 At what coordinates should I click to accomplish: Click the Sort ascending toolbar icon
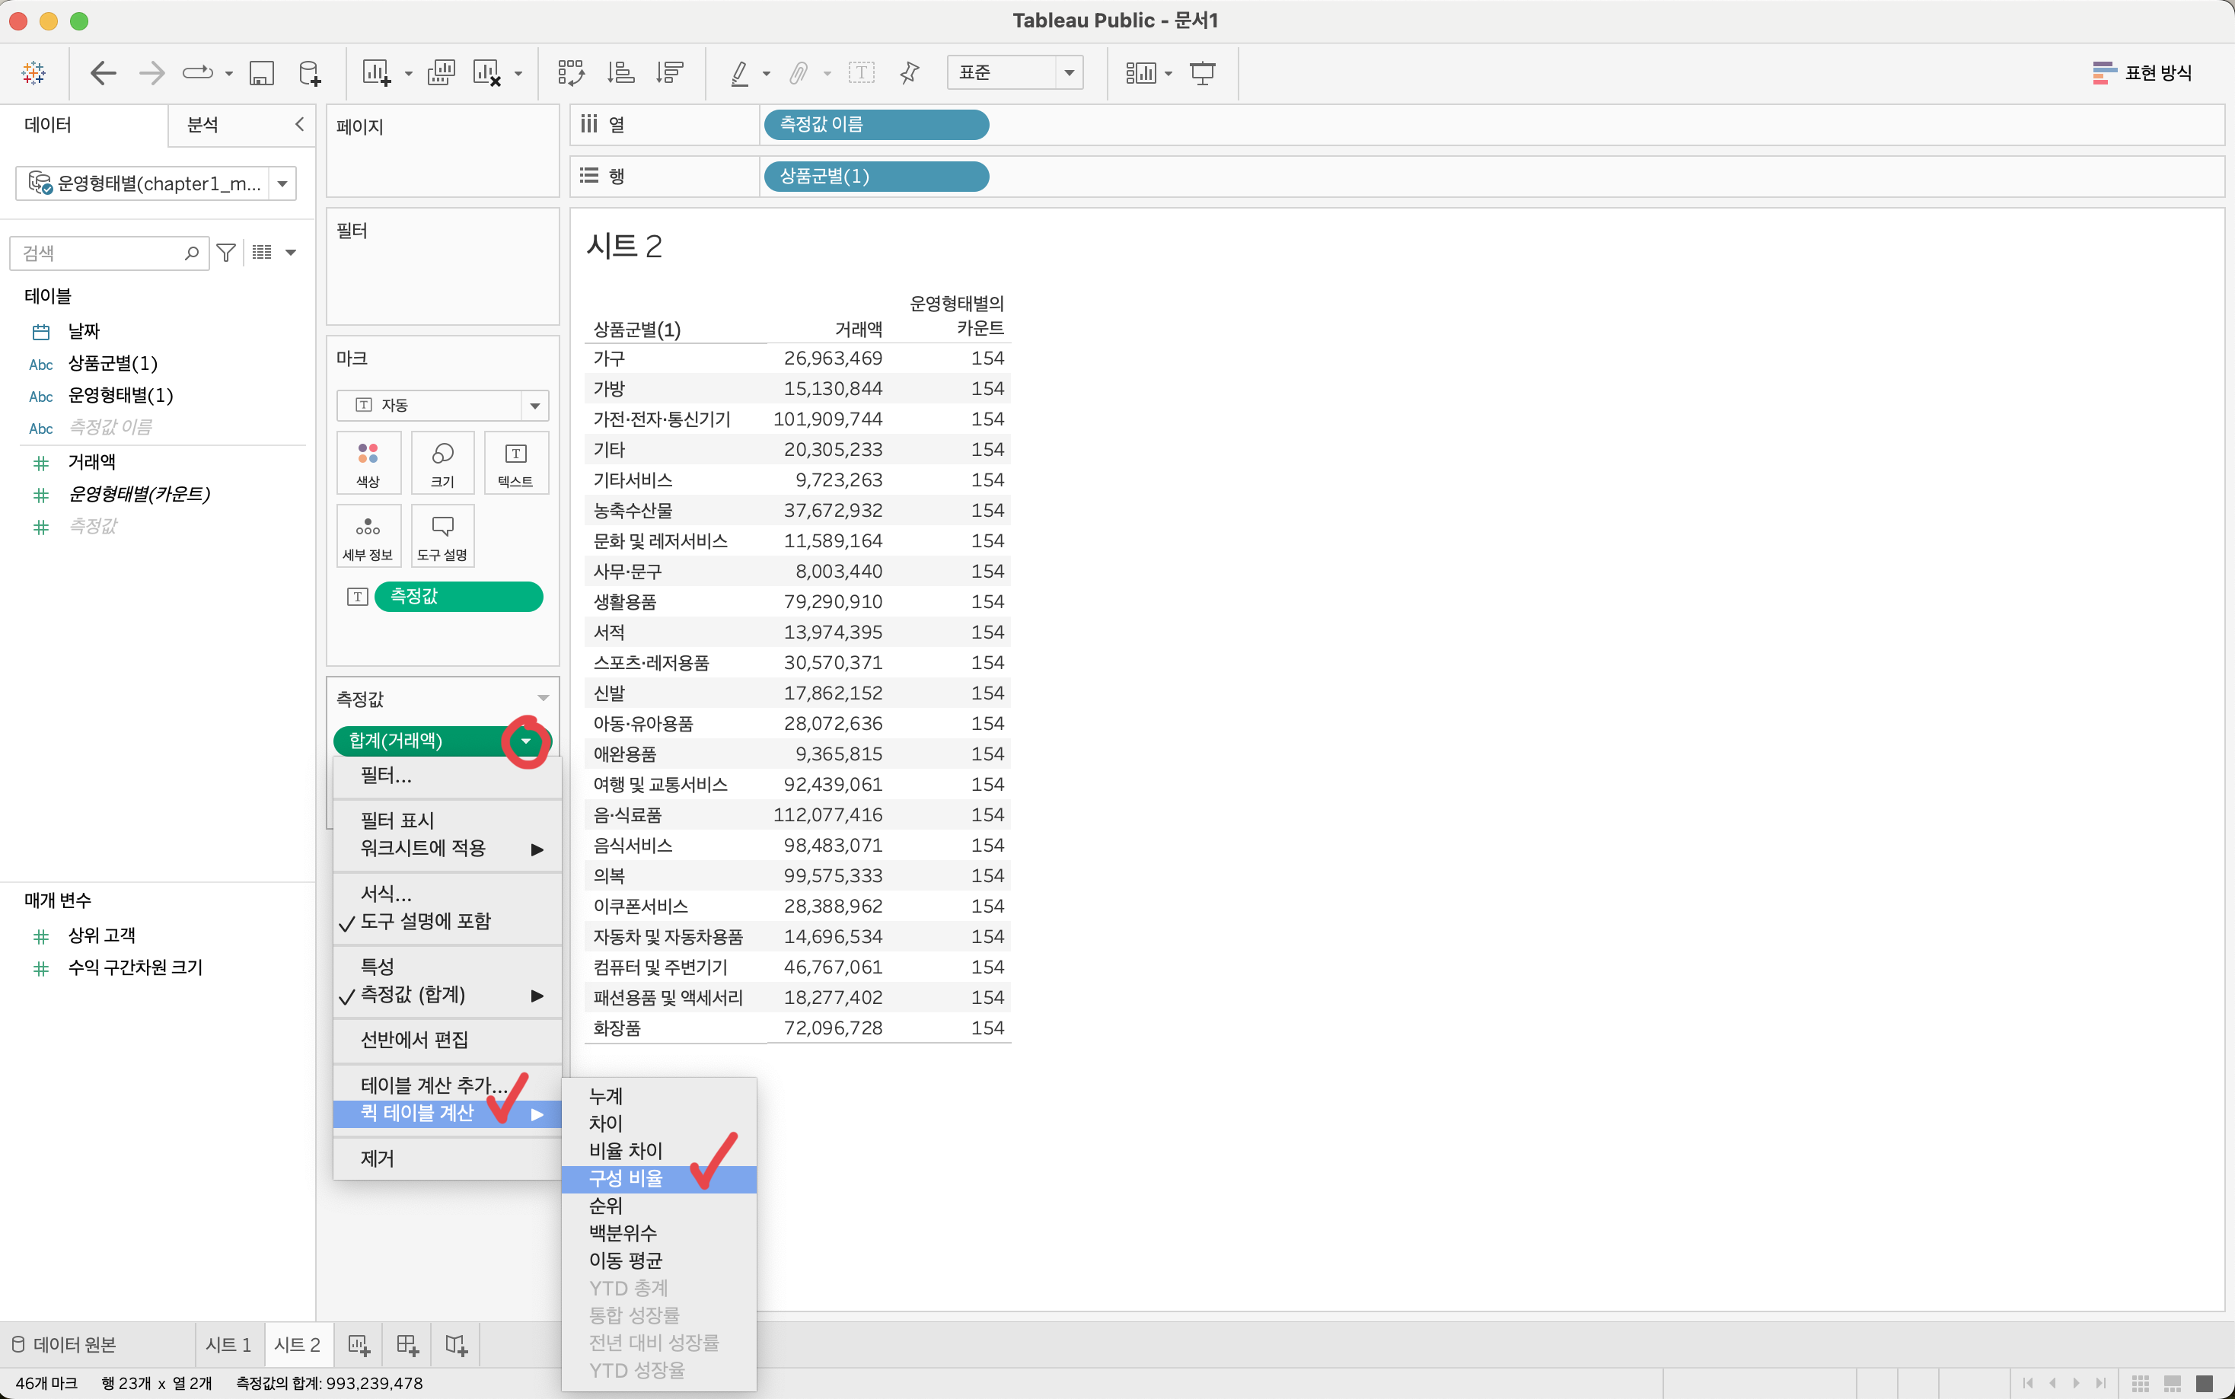[620, 73]
